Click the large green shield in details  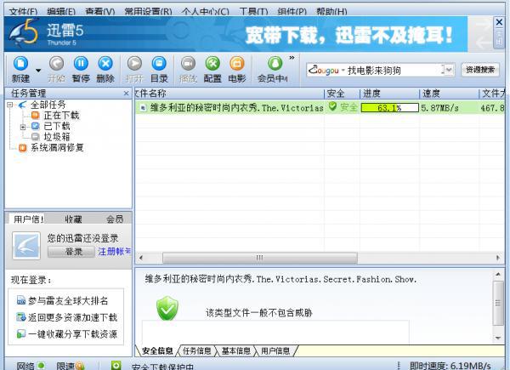click(x=167, y=308)
